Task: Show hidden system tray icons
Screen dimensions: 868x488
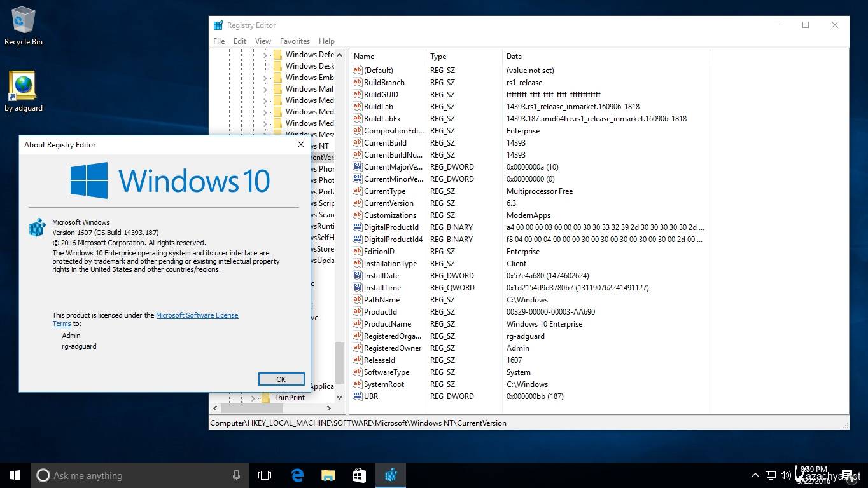Action: point(755,475)
